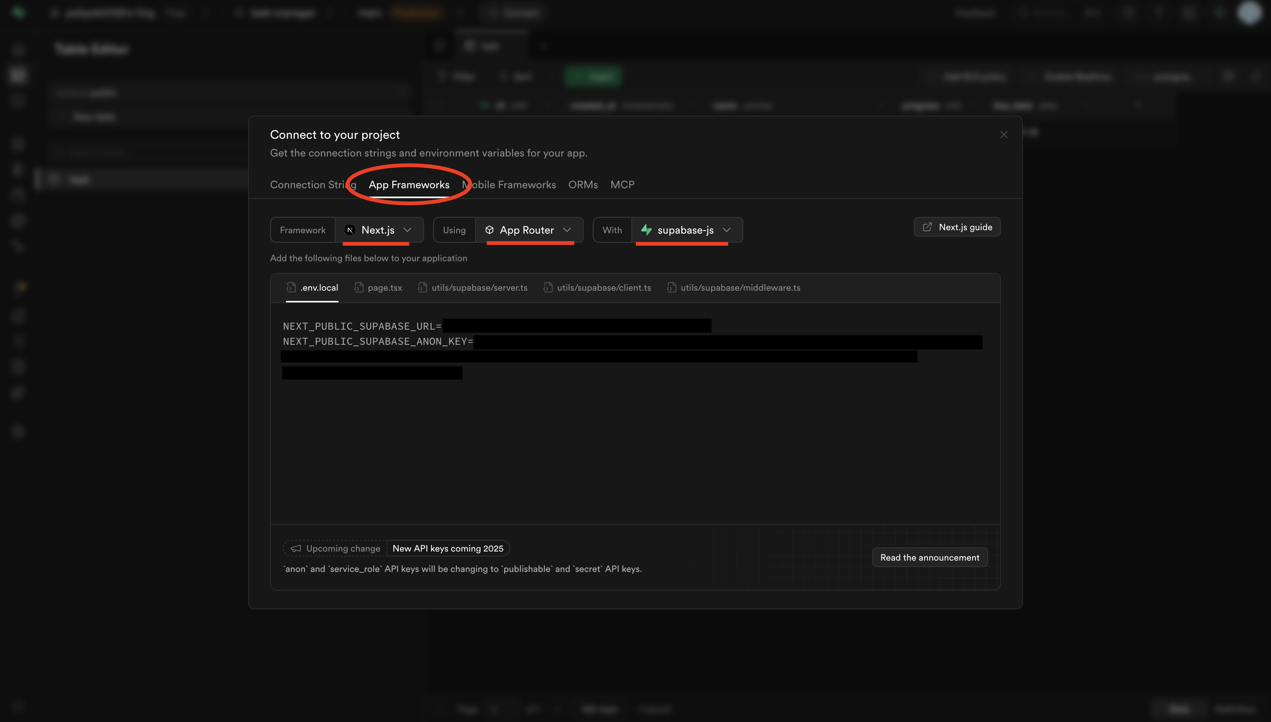Click the Next.js logo icon in Framework selector

click(x=350, y=230)
